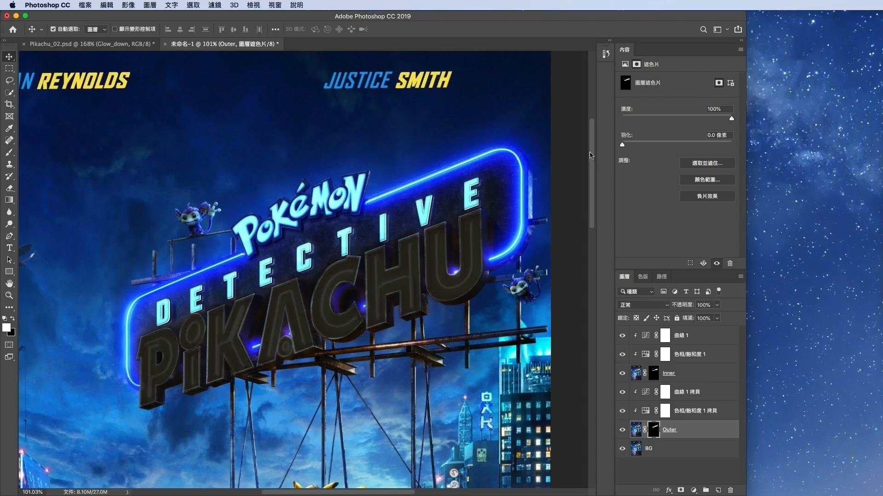Open workspace switcher dropdown arrow
Viewport: 883px width, 496px height.
pyautogui.click(x=727, y=29)
